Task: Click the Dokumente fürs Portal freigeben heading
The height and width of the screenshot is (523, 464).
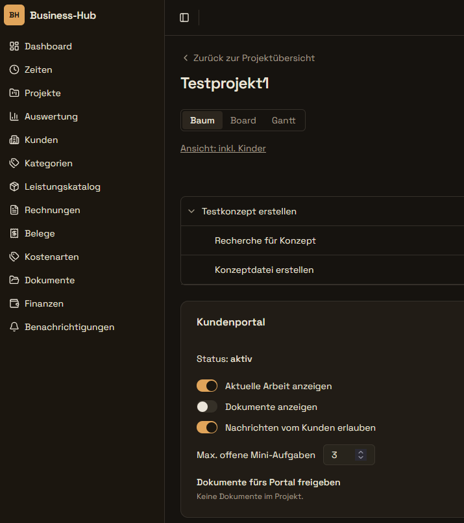Action: tap(269, 482)
